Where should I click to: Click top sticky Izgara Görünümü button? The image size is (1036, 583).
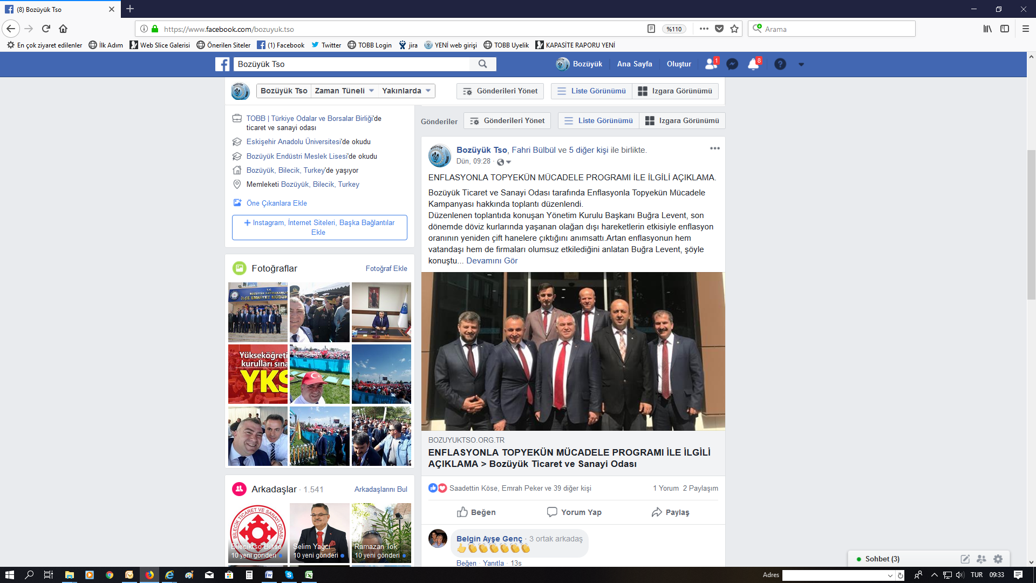676,91
